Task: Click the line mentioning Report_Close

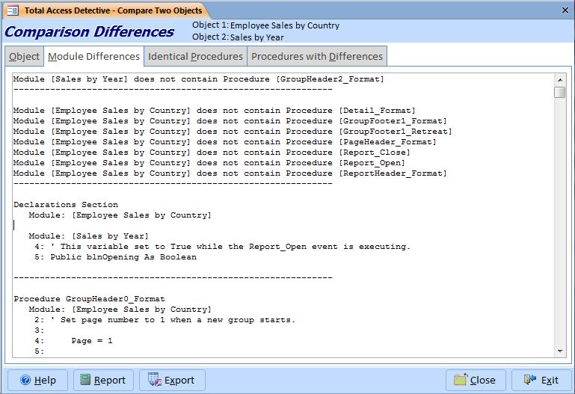Action: [x=212, y=153]
